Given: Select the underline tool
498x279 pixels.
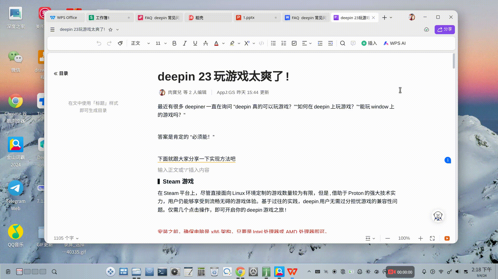Looking at the screenshot, I should click(195, 43).
